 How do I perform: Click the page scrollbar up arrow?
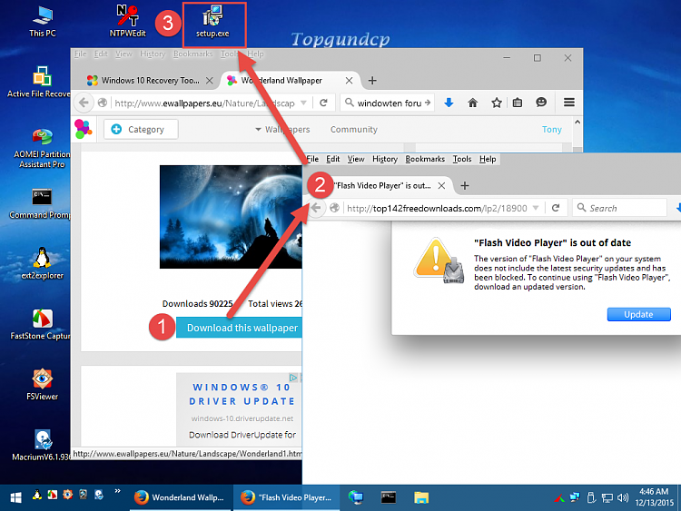pyautogui.click(x=577, y=123)
